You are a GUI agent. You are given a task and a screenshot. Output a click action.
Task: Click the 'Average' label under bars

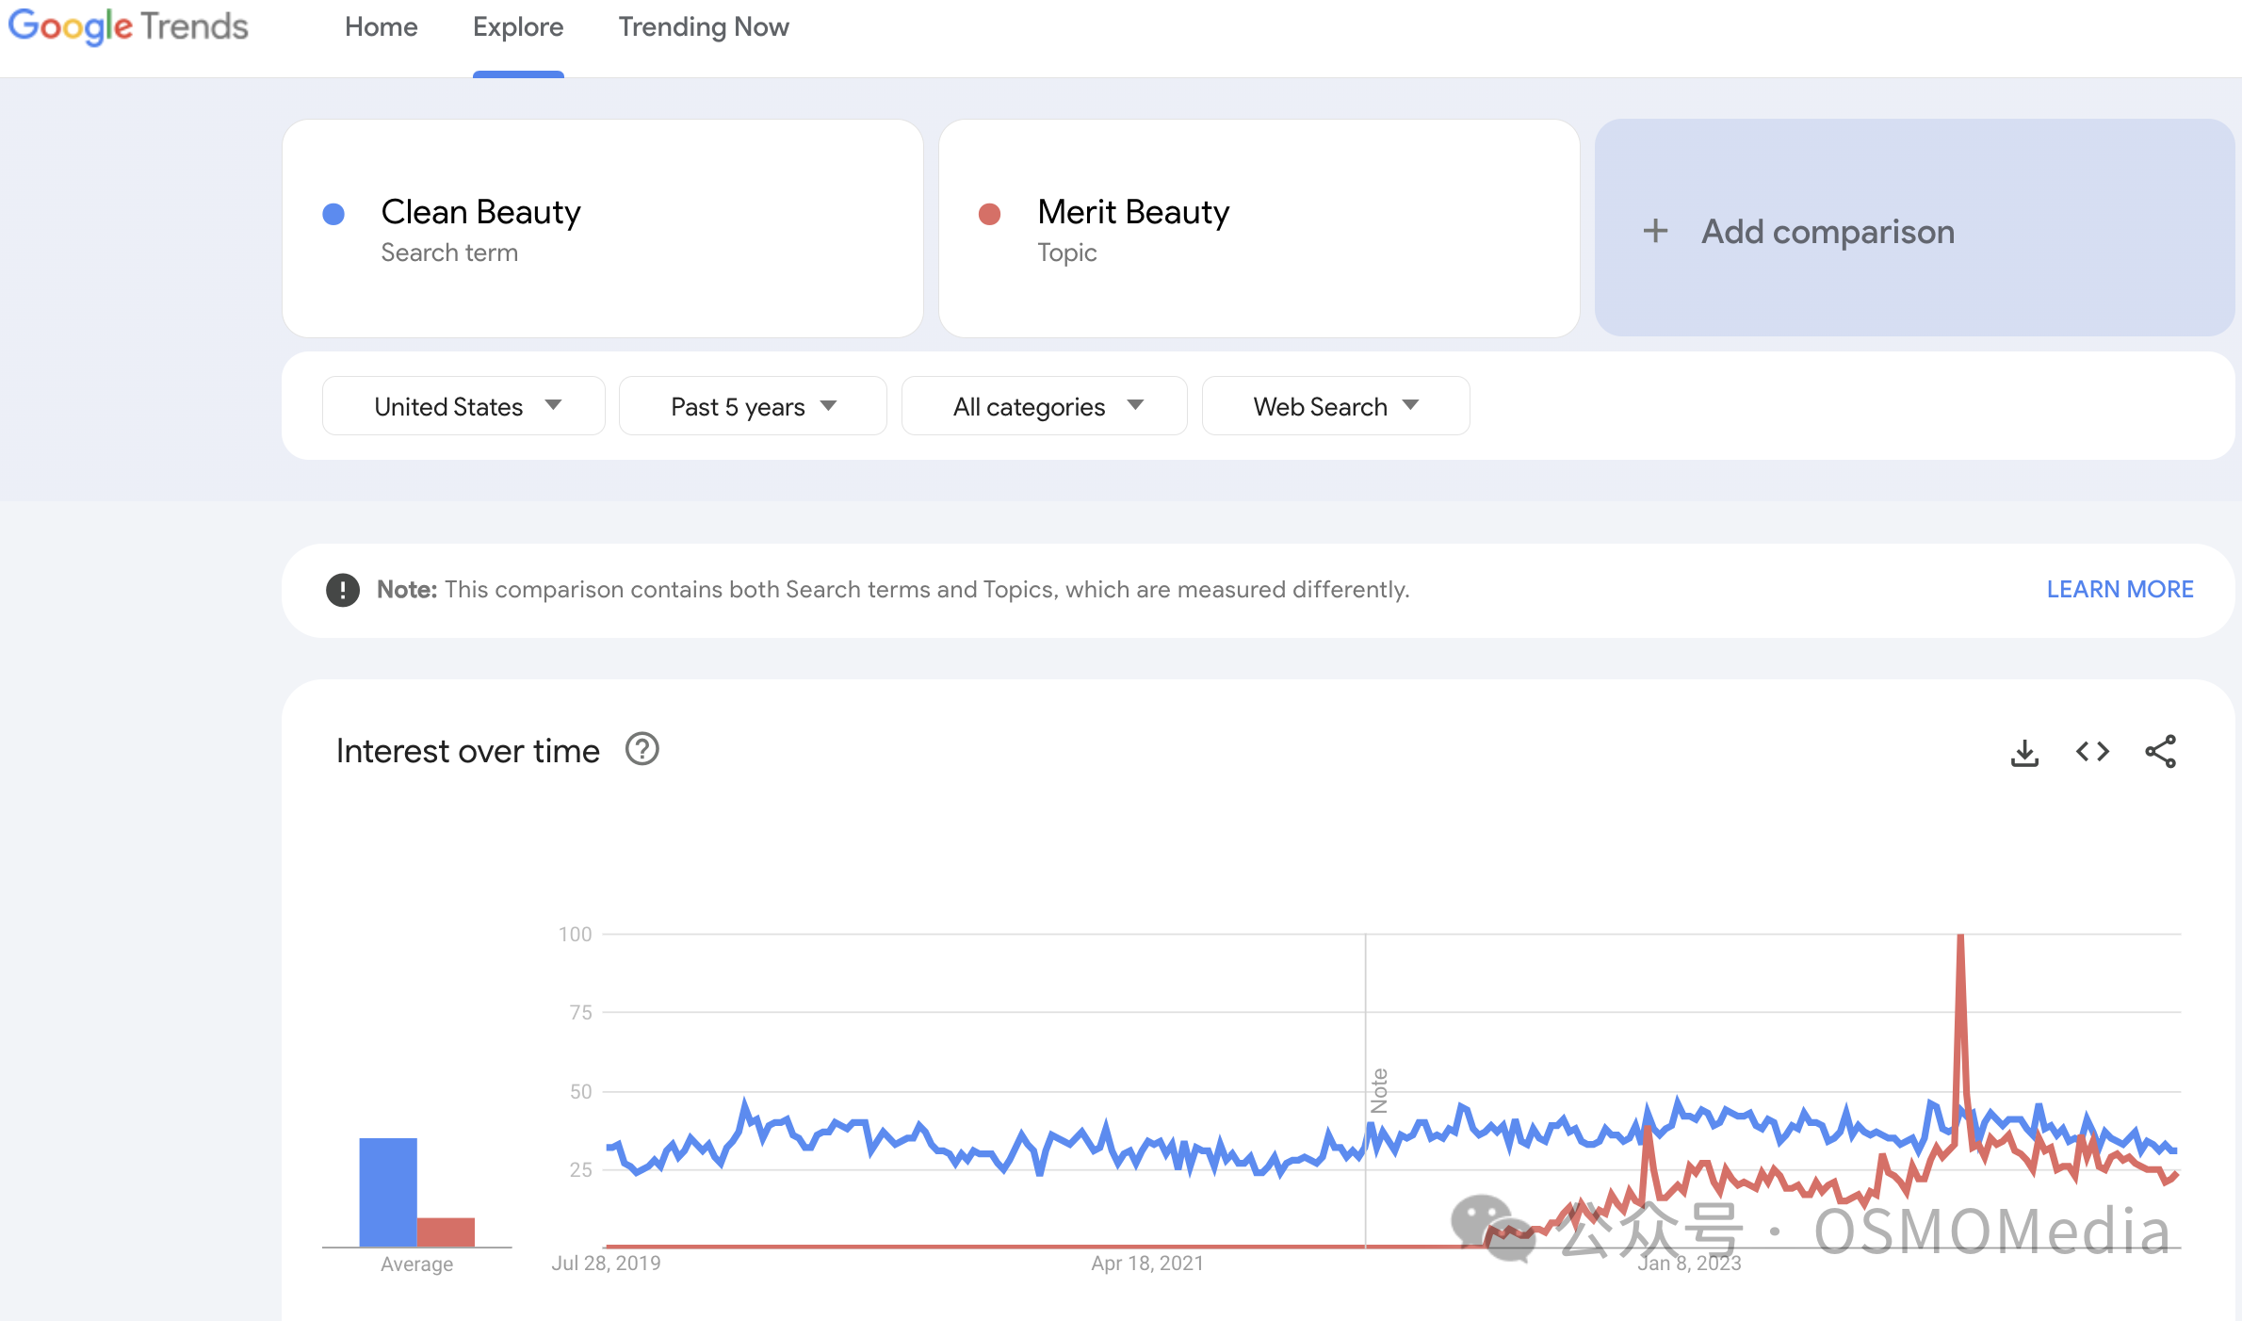point(416,1264)
